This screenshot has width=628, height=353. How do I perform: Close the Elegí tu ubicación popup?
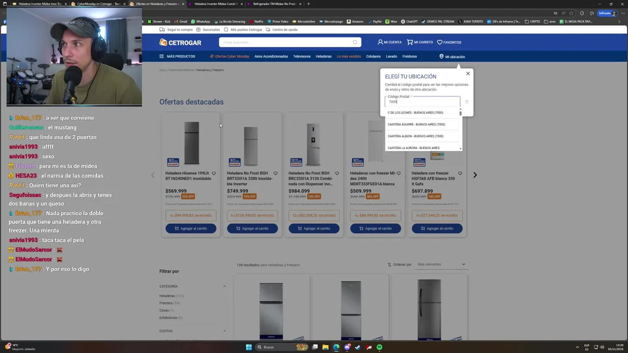pos(468,74)
